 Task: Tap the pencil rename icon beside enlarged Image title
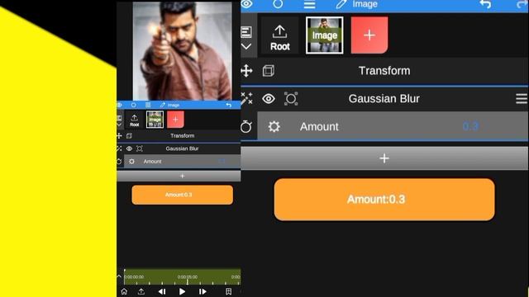click(341, 4)
